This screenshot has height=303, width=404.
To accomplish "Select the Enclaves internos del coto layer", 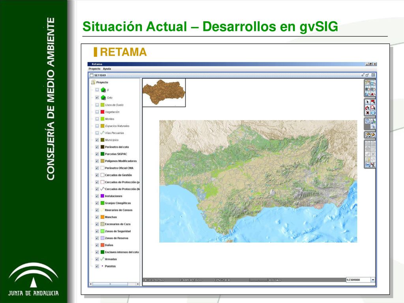I will tap(122, 252).
